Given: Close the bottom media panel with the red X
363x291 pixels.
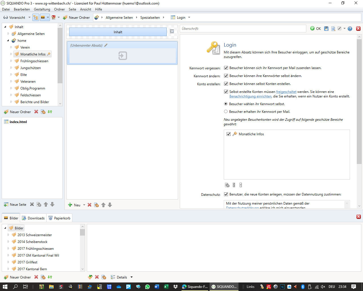Looking at the screenshot, I should pyautogui.click(x=358, y=217).
